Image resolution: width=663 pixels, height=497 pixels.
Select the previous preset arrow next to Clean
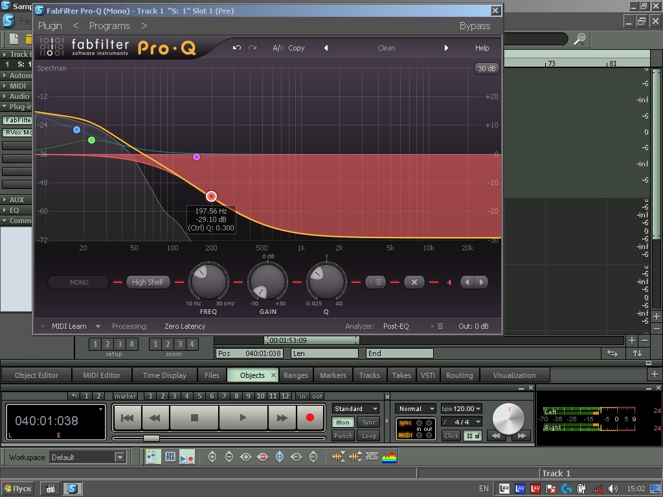click(x=326, y=48)
